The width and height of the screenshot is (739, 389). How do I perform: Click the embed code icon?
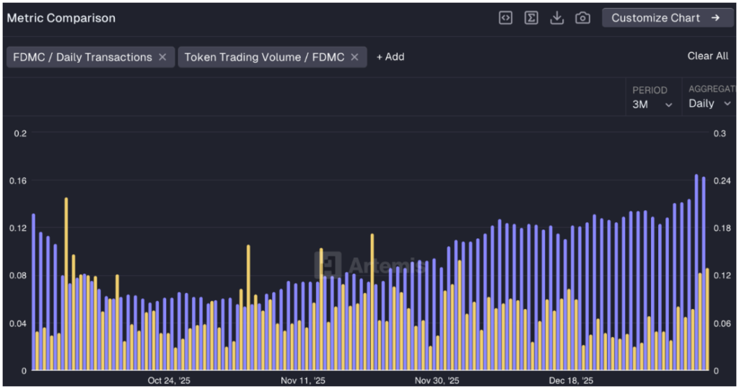(505, 18)
